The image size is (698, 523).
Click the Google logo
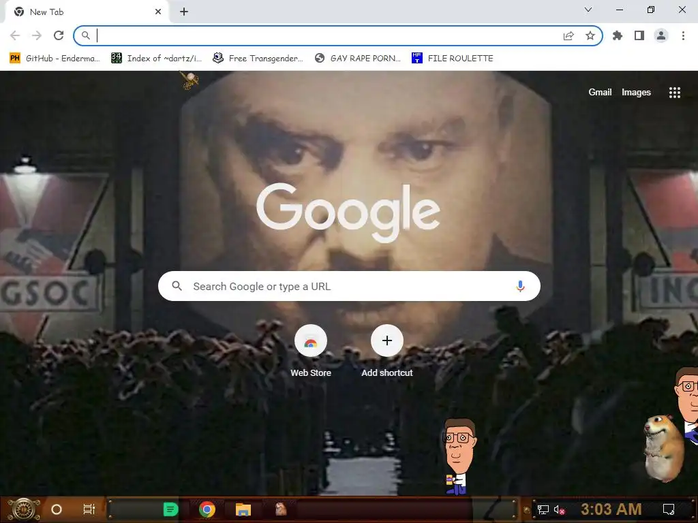348,212
